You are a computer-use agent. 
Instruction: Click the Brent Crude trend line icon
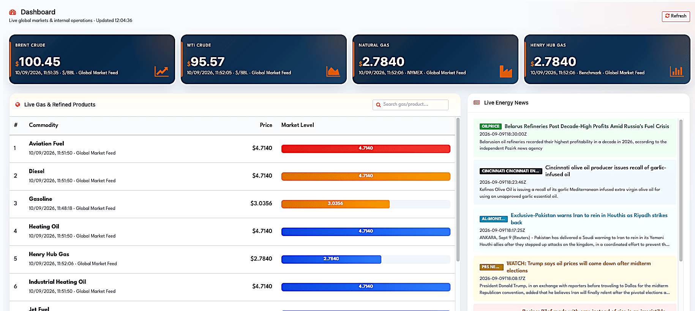click(x=161, y=71)
